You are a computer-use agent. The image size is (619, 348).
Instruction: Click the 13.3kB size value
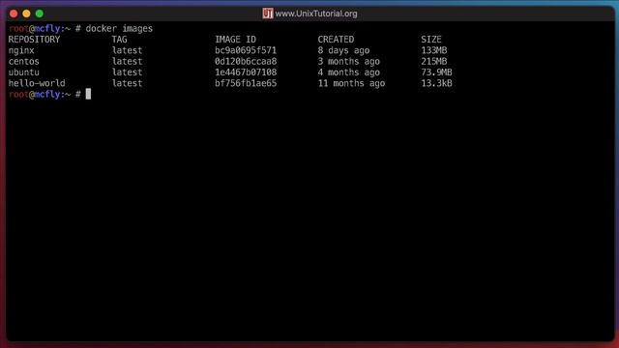coord(436,84)
